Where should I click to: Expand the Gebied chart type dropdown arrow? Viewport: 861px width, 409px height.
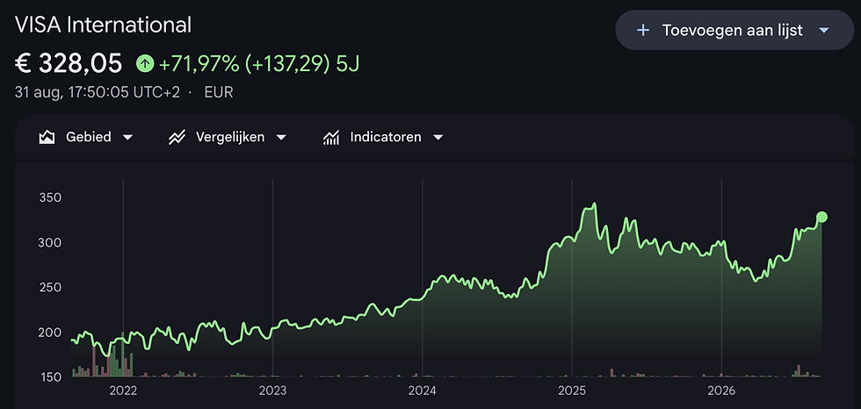click(127, 138)
